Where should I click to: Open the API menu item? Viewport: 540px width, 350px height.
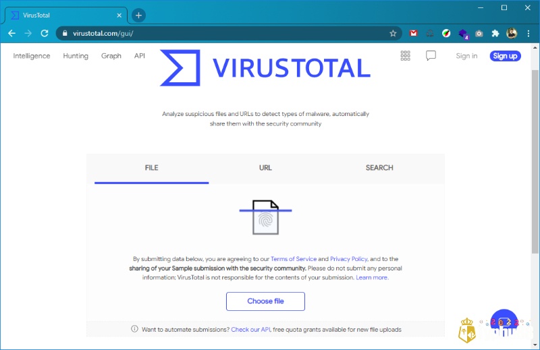click(140, 56)
